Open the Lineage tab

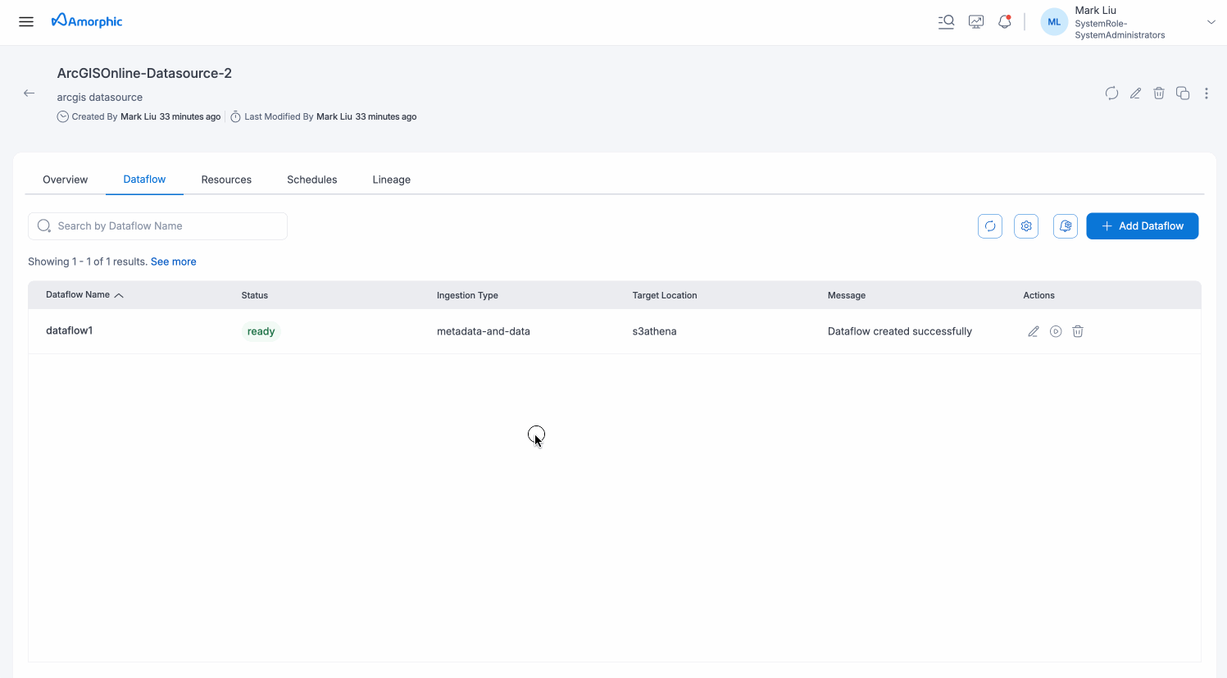[391, 180]
